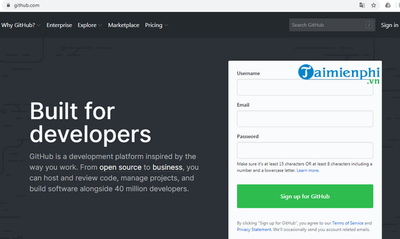Expand the Why GitHub? dropdown
The width and height of the screenshot is (400, 239).
click(21, 25)
